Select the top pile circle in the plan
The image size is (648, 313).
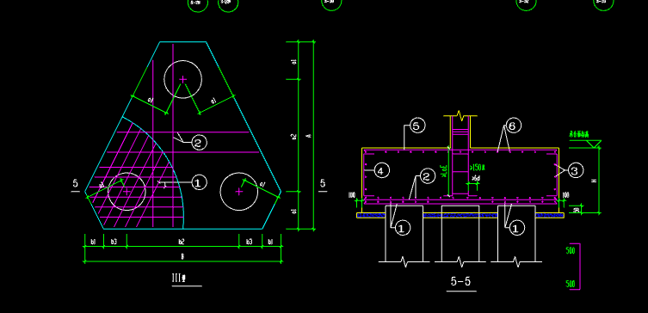click(x=183, y=79)
